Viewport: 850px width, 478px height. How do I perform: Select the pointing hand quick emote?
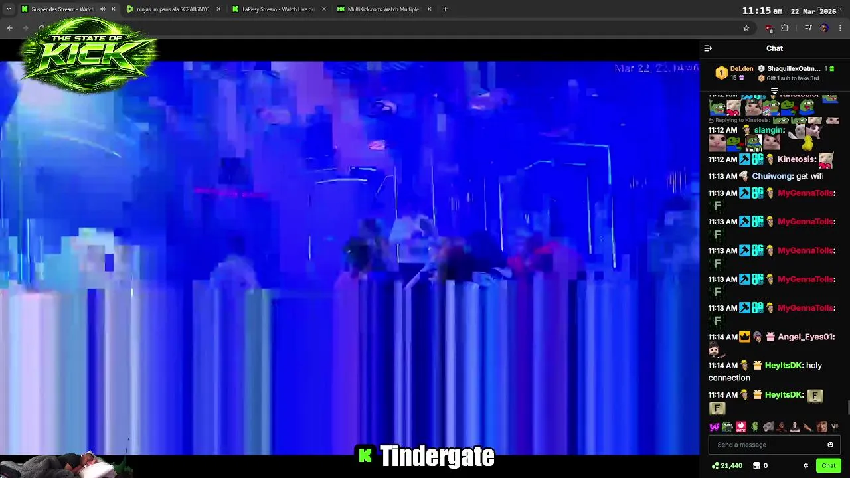[x=807, y=427]
